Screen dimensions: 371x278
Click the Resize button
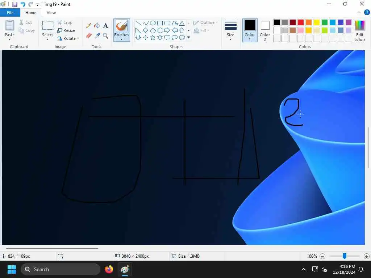[x=66, y=30]
